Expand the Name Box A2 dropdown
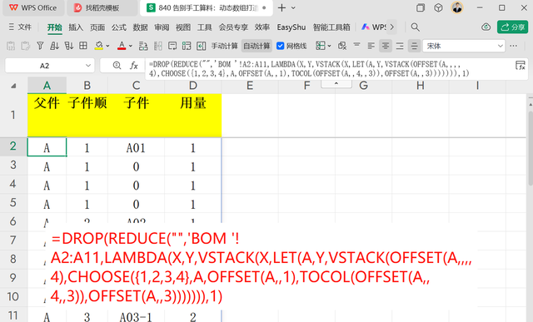533x322 pixels. 88,66
